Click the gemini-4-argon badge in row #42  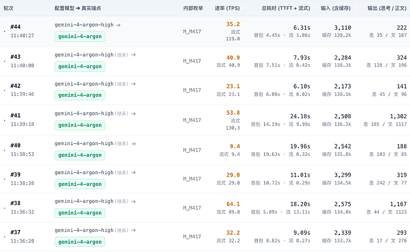point(80,95)
